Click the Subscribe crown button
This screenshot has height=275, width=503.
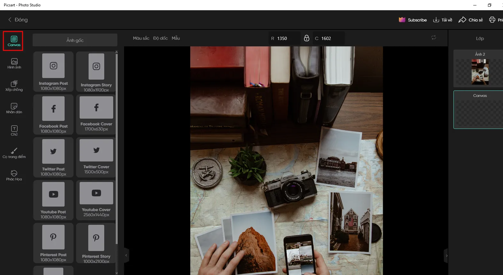(413, 20)
